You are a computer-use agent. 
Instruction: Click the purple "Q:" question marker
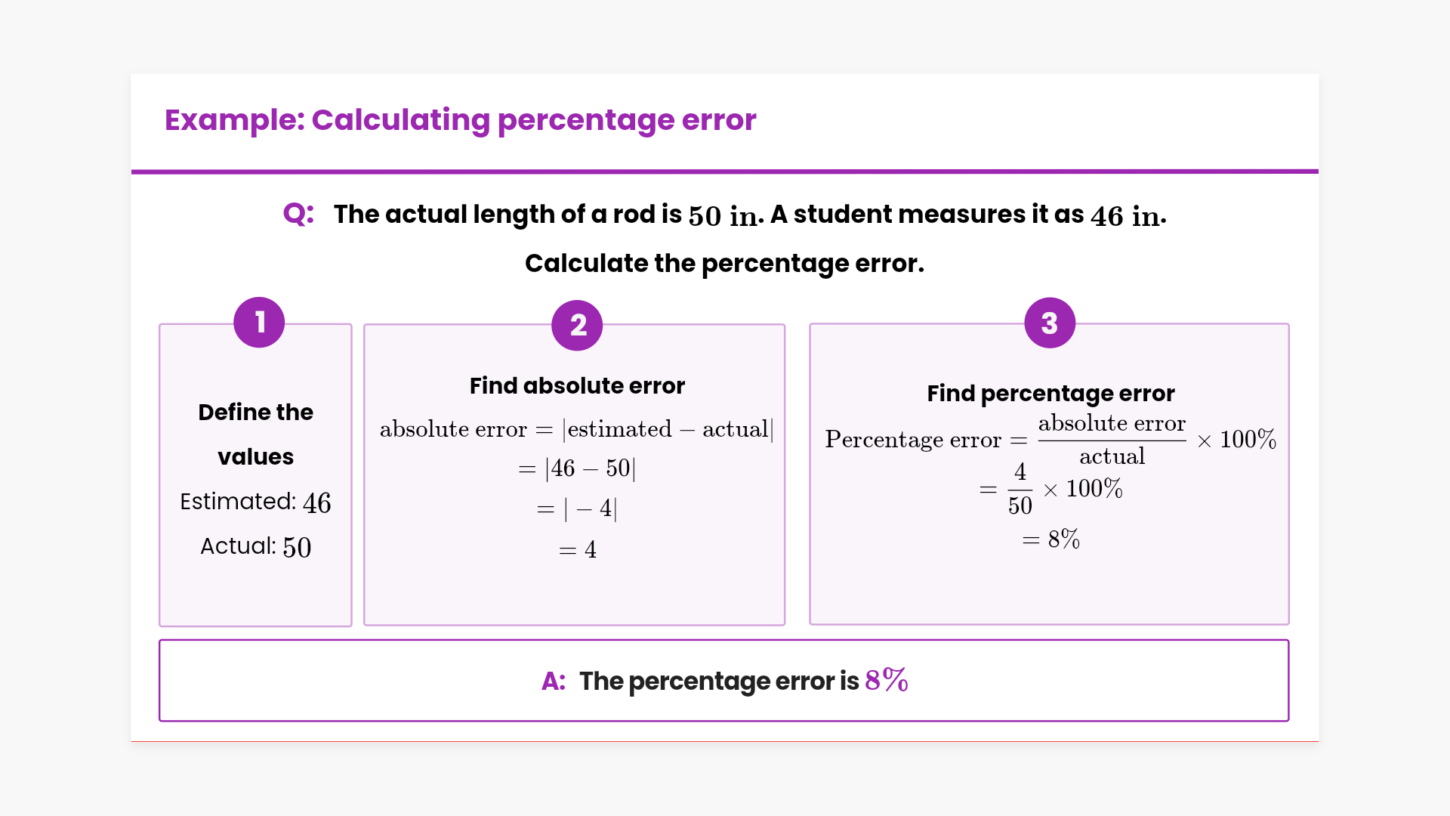298,214
